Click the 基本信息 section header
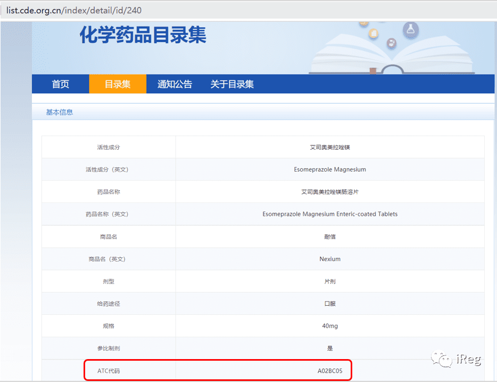The image size is (497, 382). pos(59,112)
